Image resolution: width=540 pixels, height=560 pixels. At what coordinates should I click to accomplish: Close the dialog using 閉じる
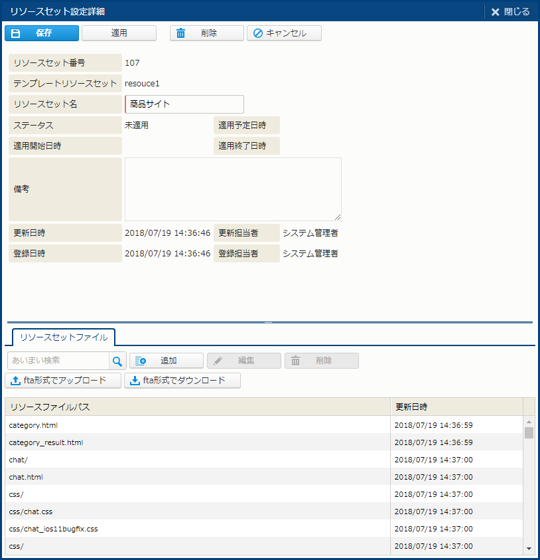point(510,11)
